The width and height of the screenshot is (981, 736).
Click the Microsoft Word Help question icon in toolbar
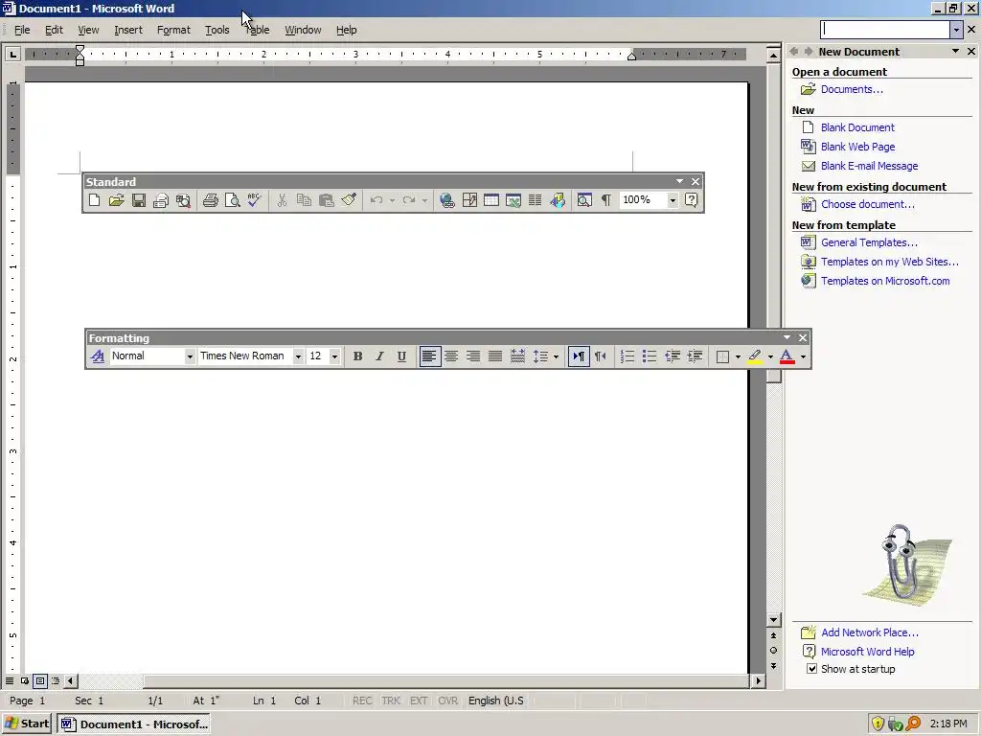[x=691, y=200]
